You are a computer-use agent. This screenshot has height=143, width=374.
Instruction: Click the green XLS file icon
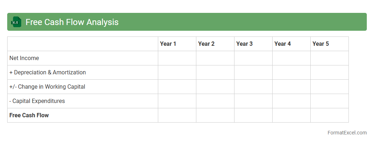16,22
